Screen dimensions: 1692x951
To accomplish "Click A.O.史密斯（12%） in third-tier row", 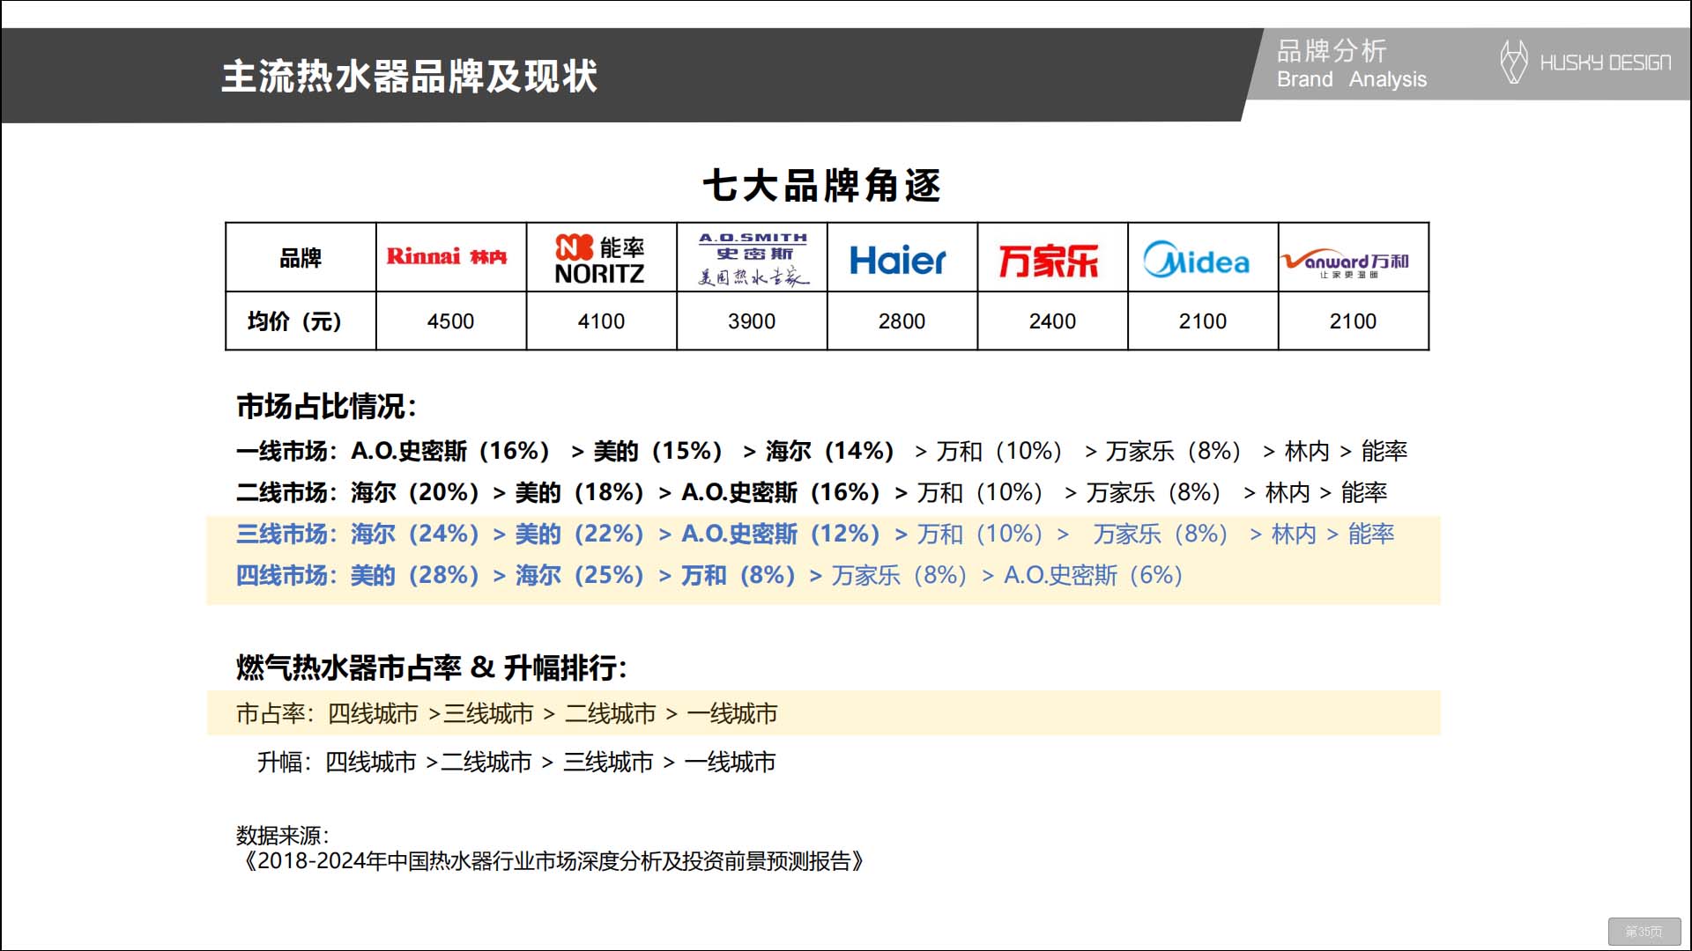I will (782, 534).
